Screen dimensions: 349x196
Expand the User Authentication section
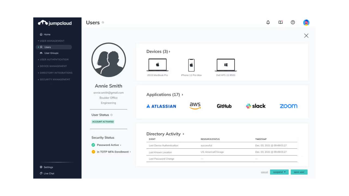pos(53,60)
